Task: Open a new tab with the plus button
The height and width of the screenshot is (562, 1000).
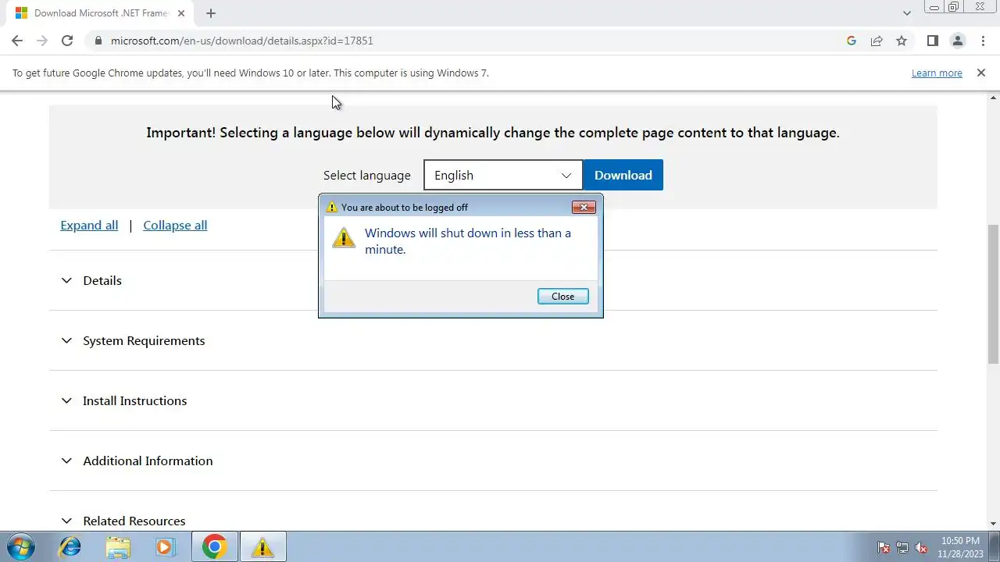Action: (x=211, y=13)
